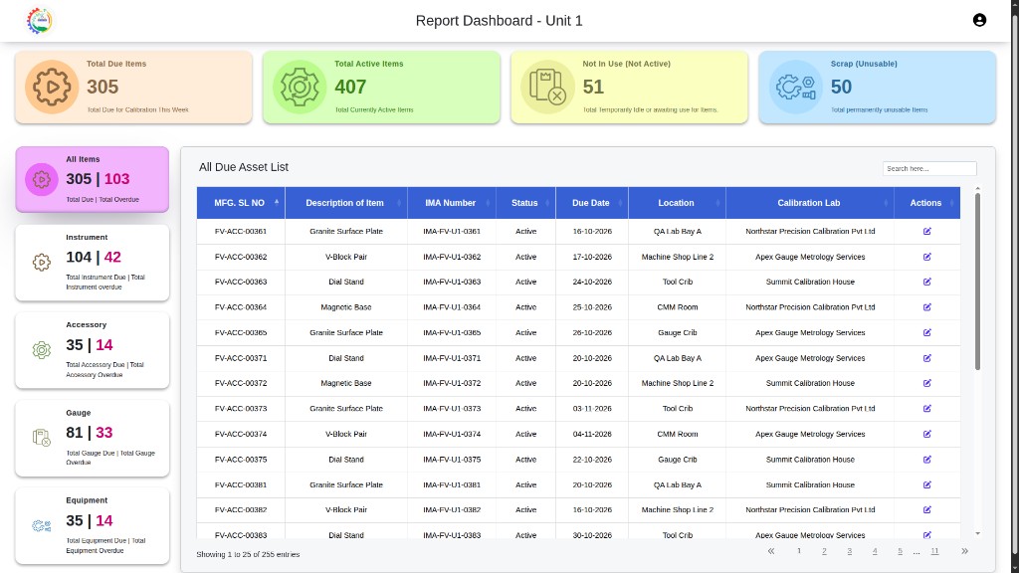Go to page 2 of the table

pos(824,551)
